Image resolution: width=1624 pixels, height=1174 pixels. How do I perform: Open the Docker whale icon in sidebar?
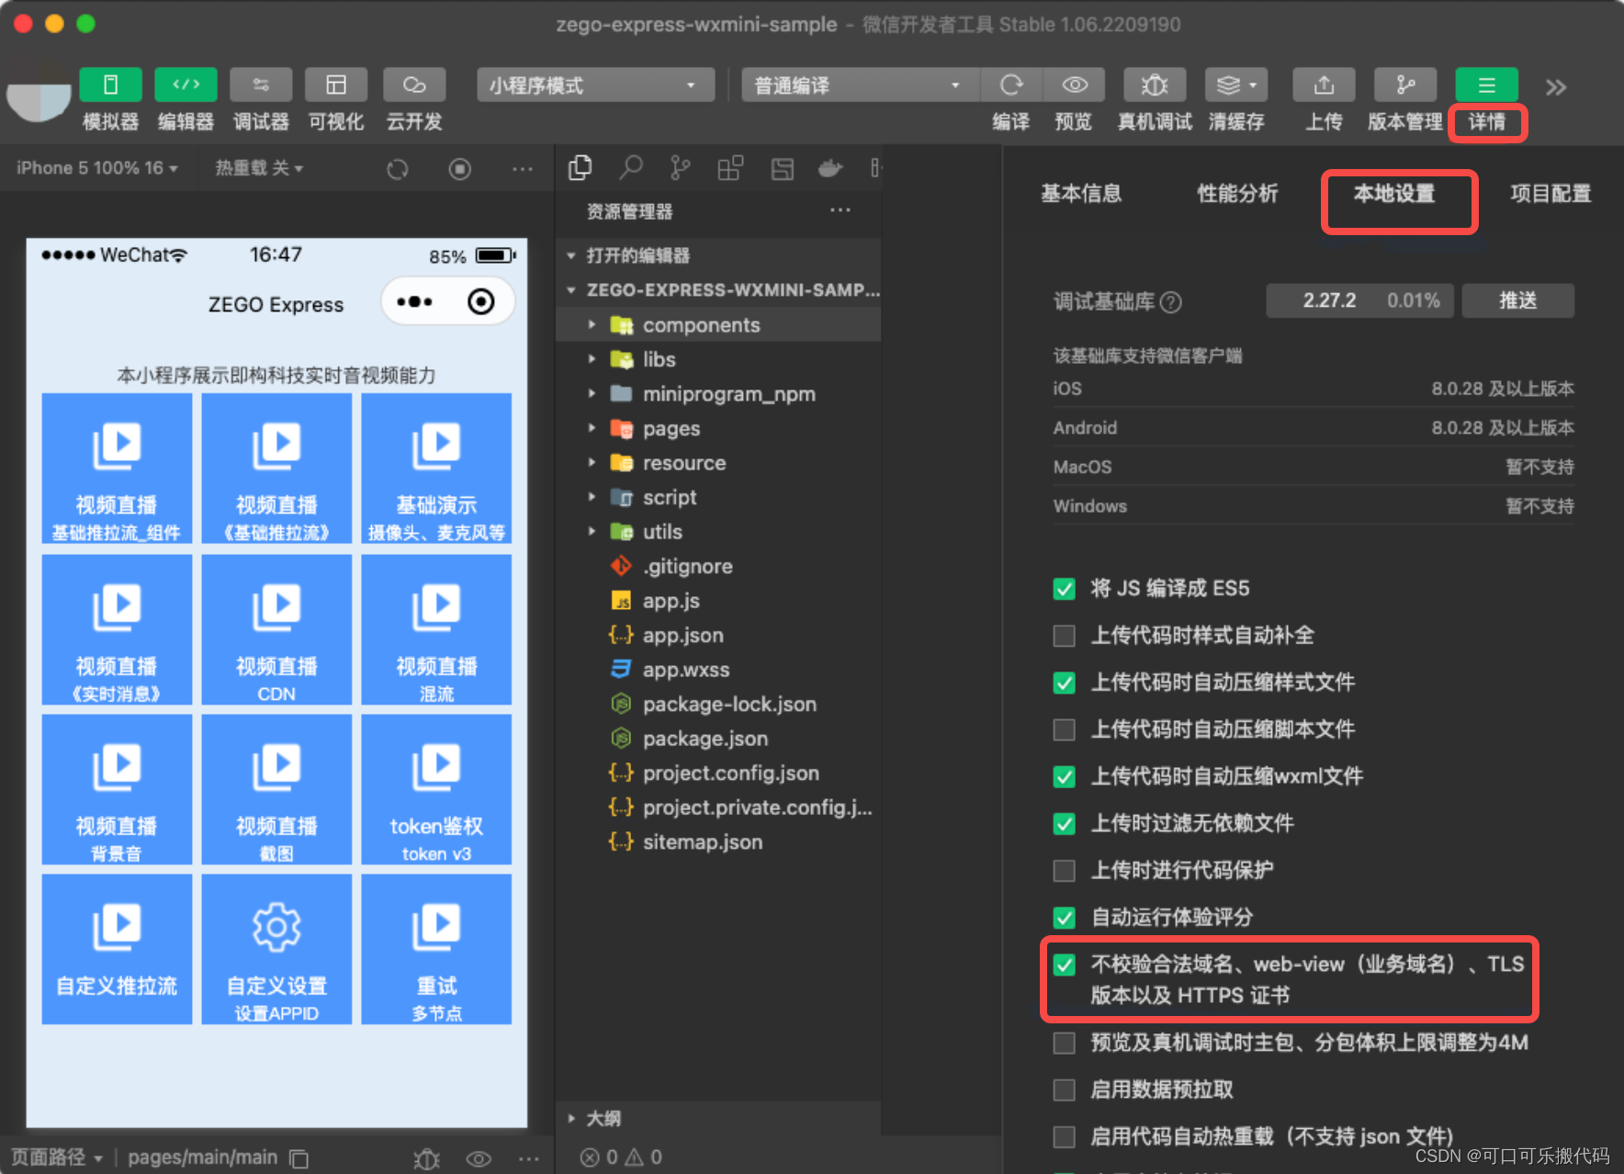coord(830,168)
